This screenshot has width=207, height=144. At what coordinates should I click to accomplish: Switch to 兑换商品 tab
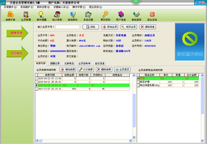click(x=69, y=64)
